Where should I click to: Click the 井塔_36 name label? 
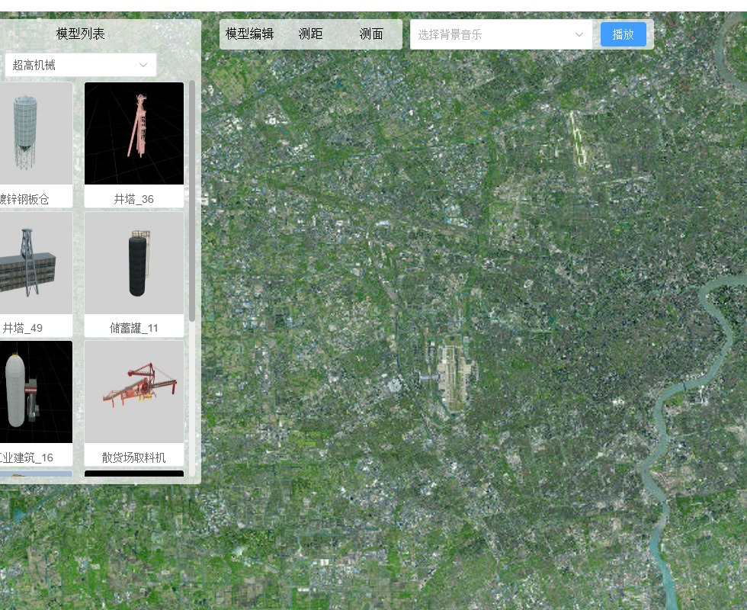pyautogui.click(x=134, y=199)
